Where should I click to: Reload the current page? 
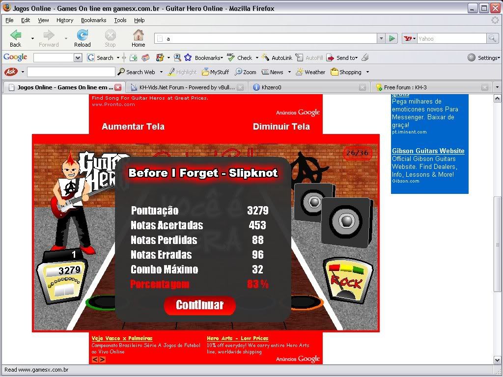coord(83,38)
